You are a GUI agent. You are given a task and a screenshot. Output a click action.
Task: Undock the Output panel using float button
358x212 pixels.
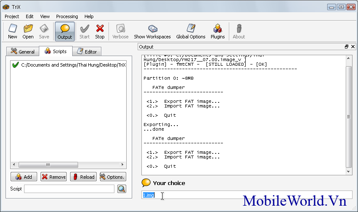pyautogui.click(x=347, y=47)
